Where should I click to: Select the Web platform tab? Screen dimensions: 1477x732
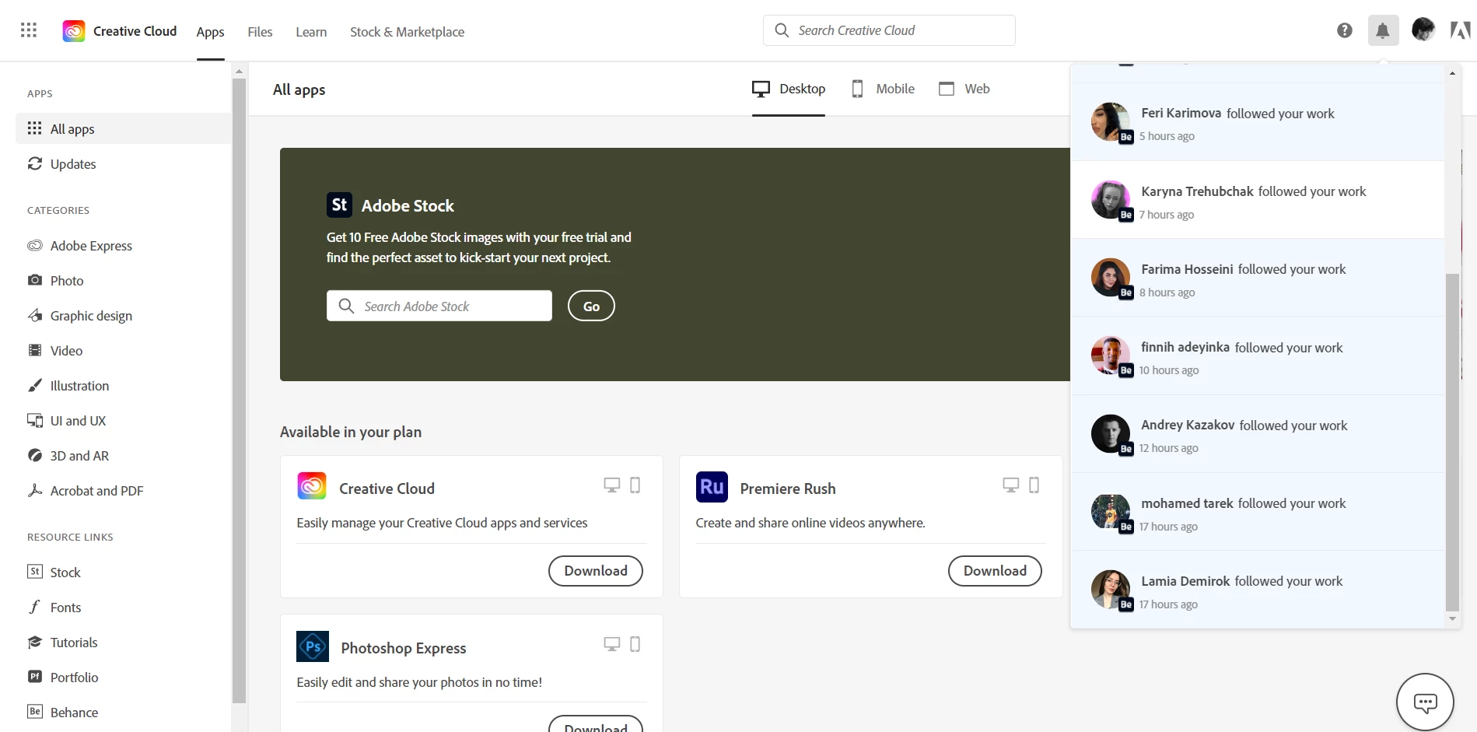pos(964,89)
